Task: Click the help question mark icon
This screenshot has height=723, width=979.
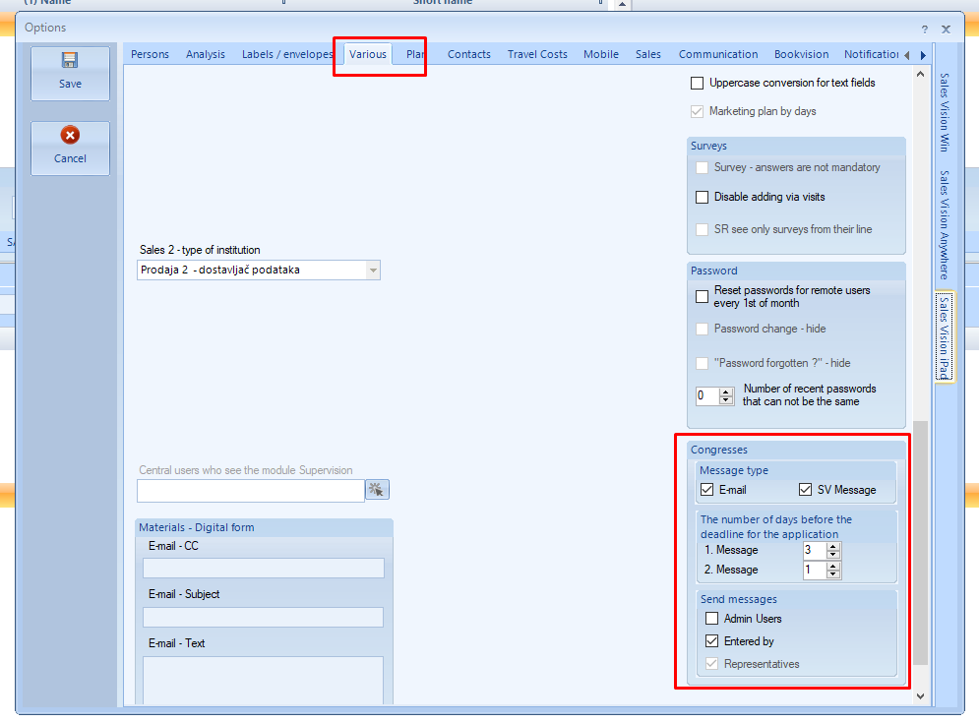Action: pyautogui.click(x=924, y=30)
